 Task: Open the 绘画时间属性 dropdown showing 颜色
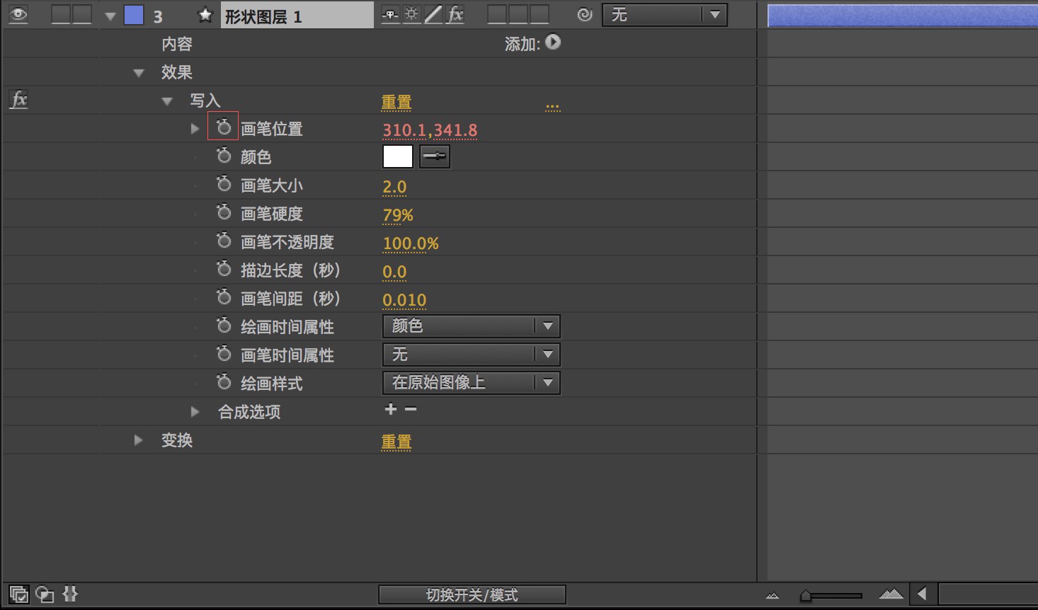pyautogui.click(x=472, y=326)
